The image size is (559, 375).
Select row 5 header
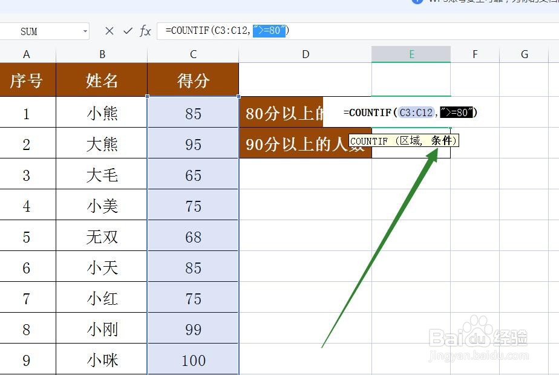point(27,235)
